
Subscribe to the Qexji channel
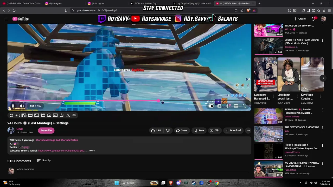(46, 130)
